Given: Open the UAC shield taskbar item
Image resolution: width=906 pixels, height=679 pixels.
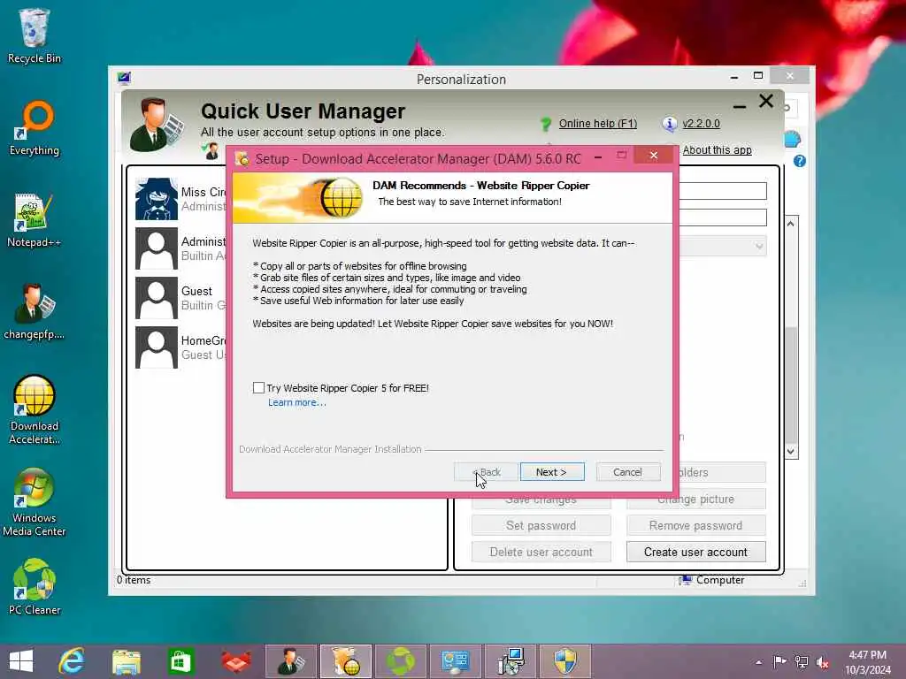Looking at the screenshot, I should pos(565,661).
